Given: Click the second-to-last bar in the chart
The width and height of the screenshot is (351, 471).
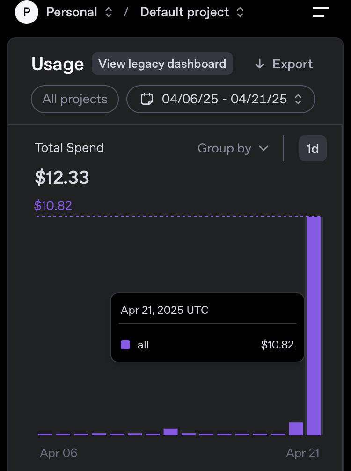Looking at the screenshot, I should [x=296, y=429].
